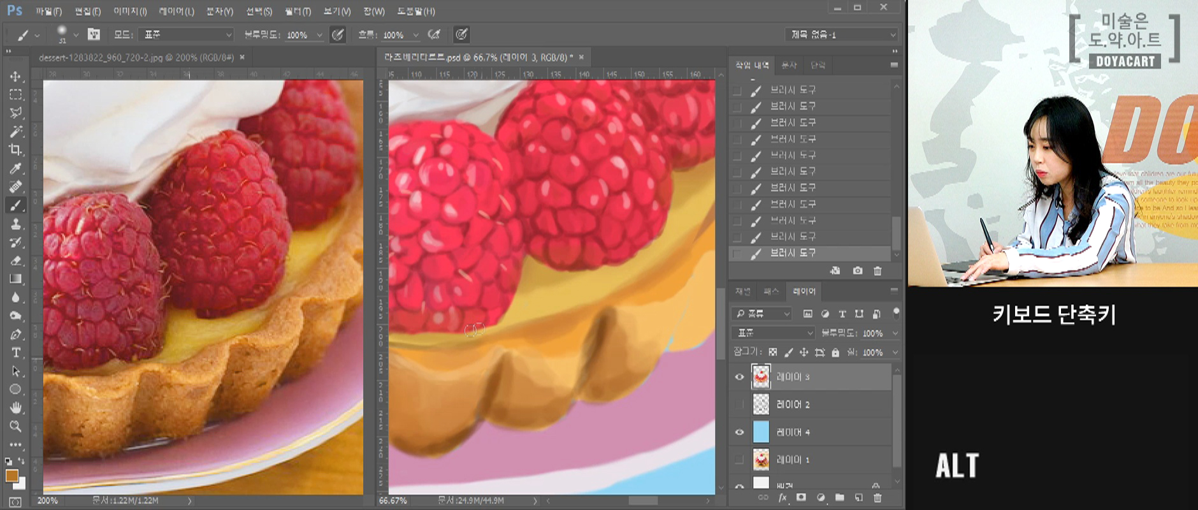Select the Healing Brush tool

click(15, 187)
